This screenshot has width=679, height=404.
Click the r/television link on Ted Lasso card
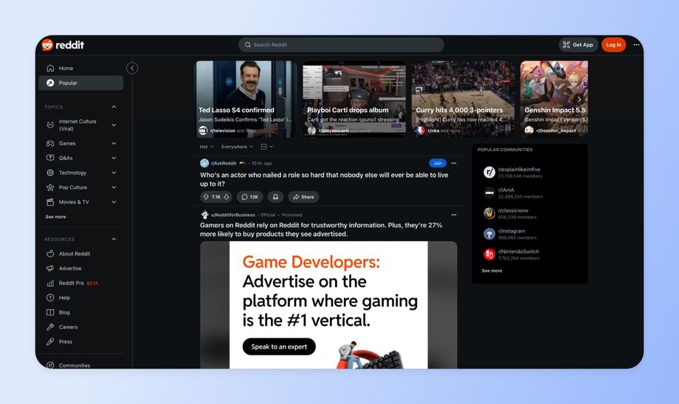(223, 130)
